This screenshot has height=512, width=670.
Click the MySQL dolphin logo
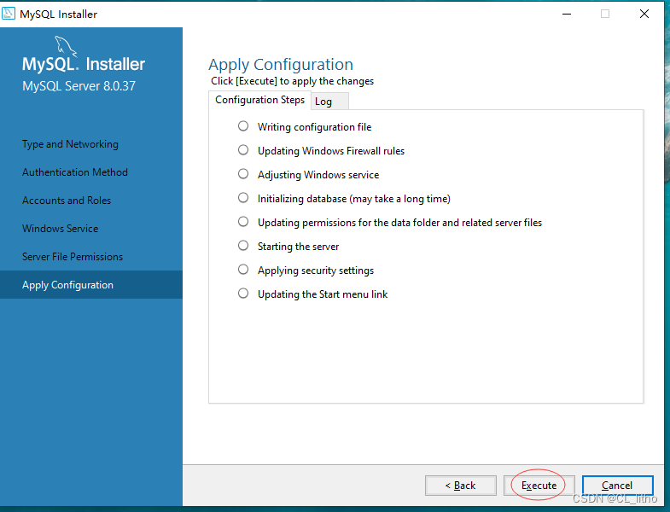(66, 46)
